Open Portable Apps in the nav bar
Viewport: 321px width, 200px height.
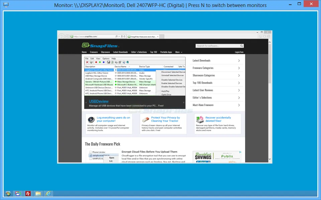pos(166,52)
